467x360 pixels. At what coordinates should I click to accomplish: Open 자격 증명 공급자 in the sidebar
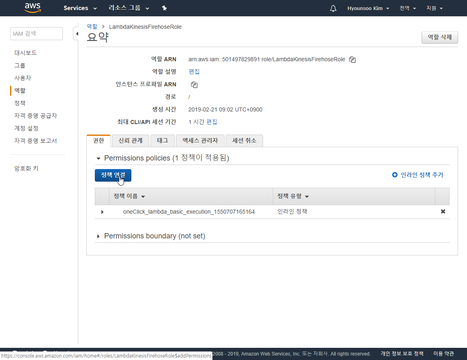tap(35, 116)
